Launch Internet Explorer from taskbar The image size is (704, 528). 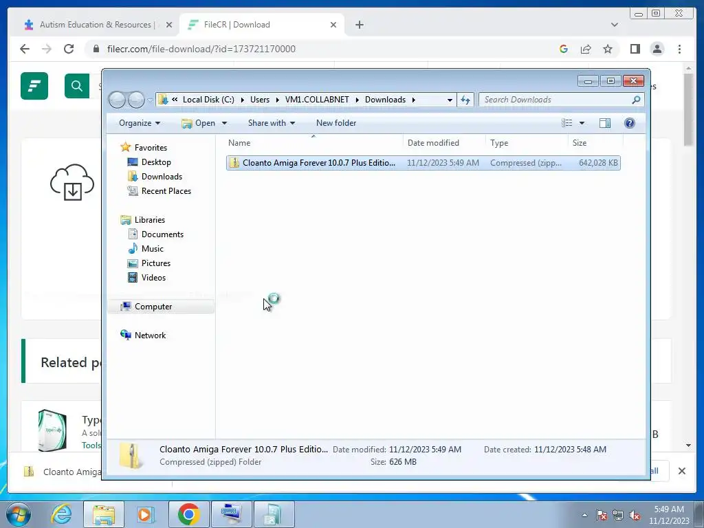(60, 514)
